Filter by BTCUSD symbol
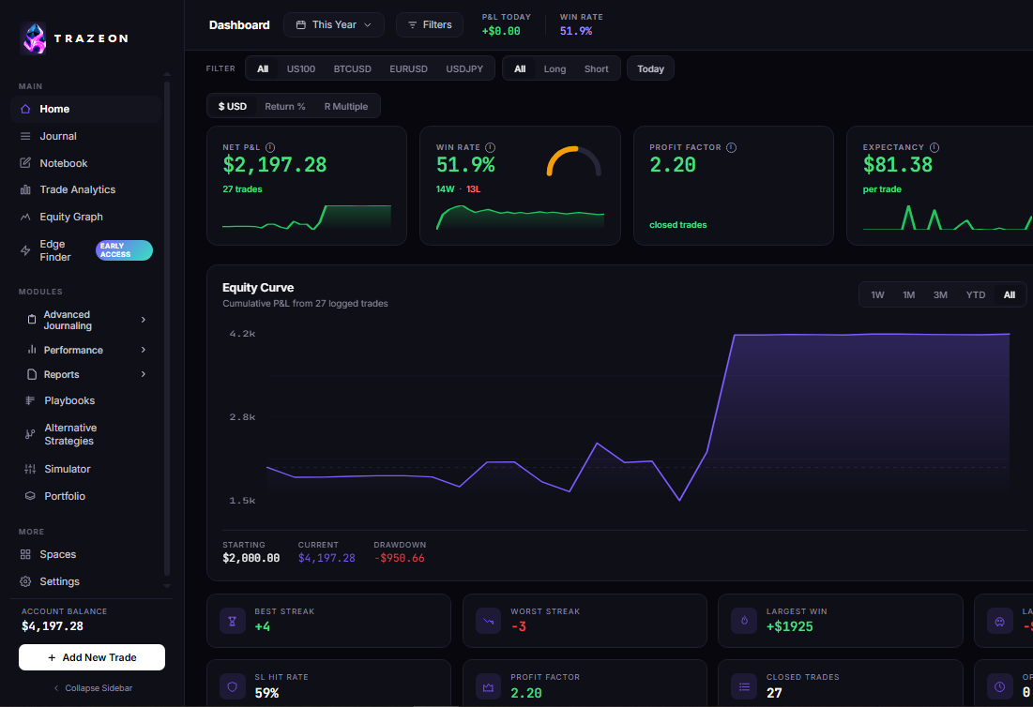Screen dimensions: 1033x707 (x=353, y=68)
